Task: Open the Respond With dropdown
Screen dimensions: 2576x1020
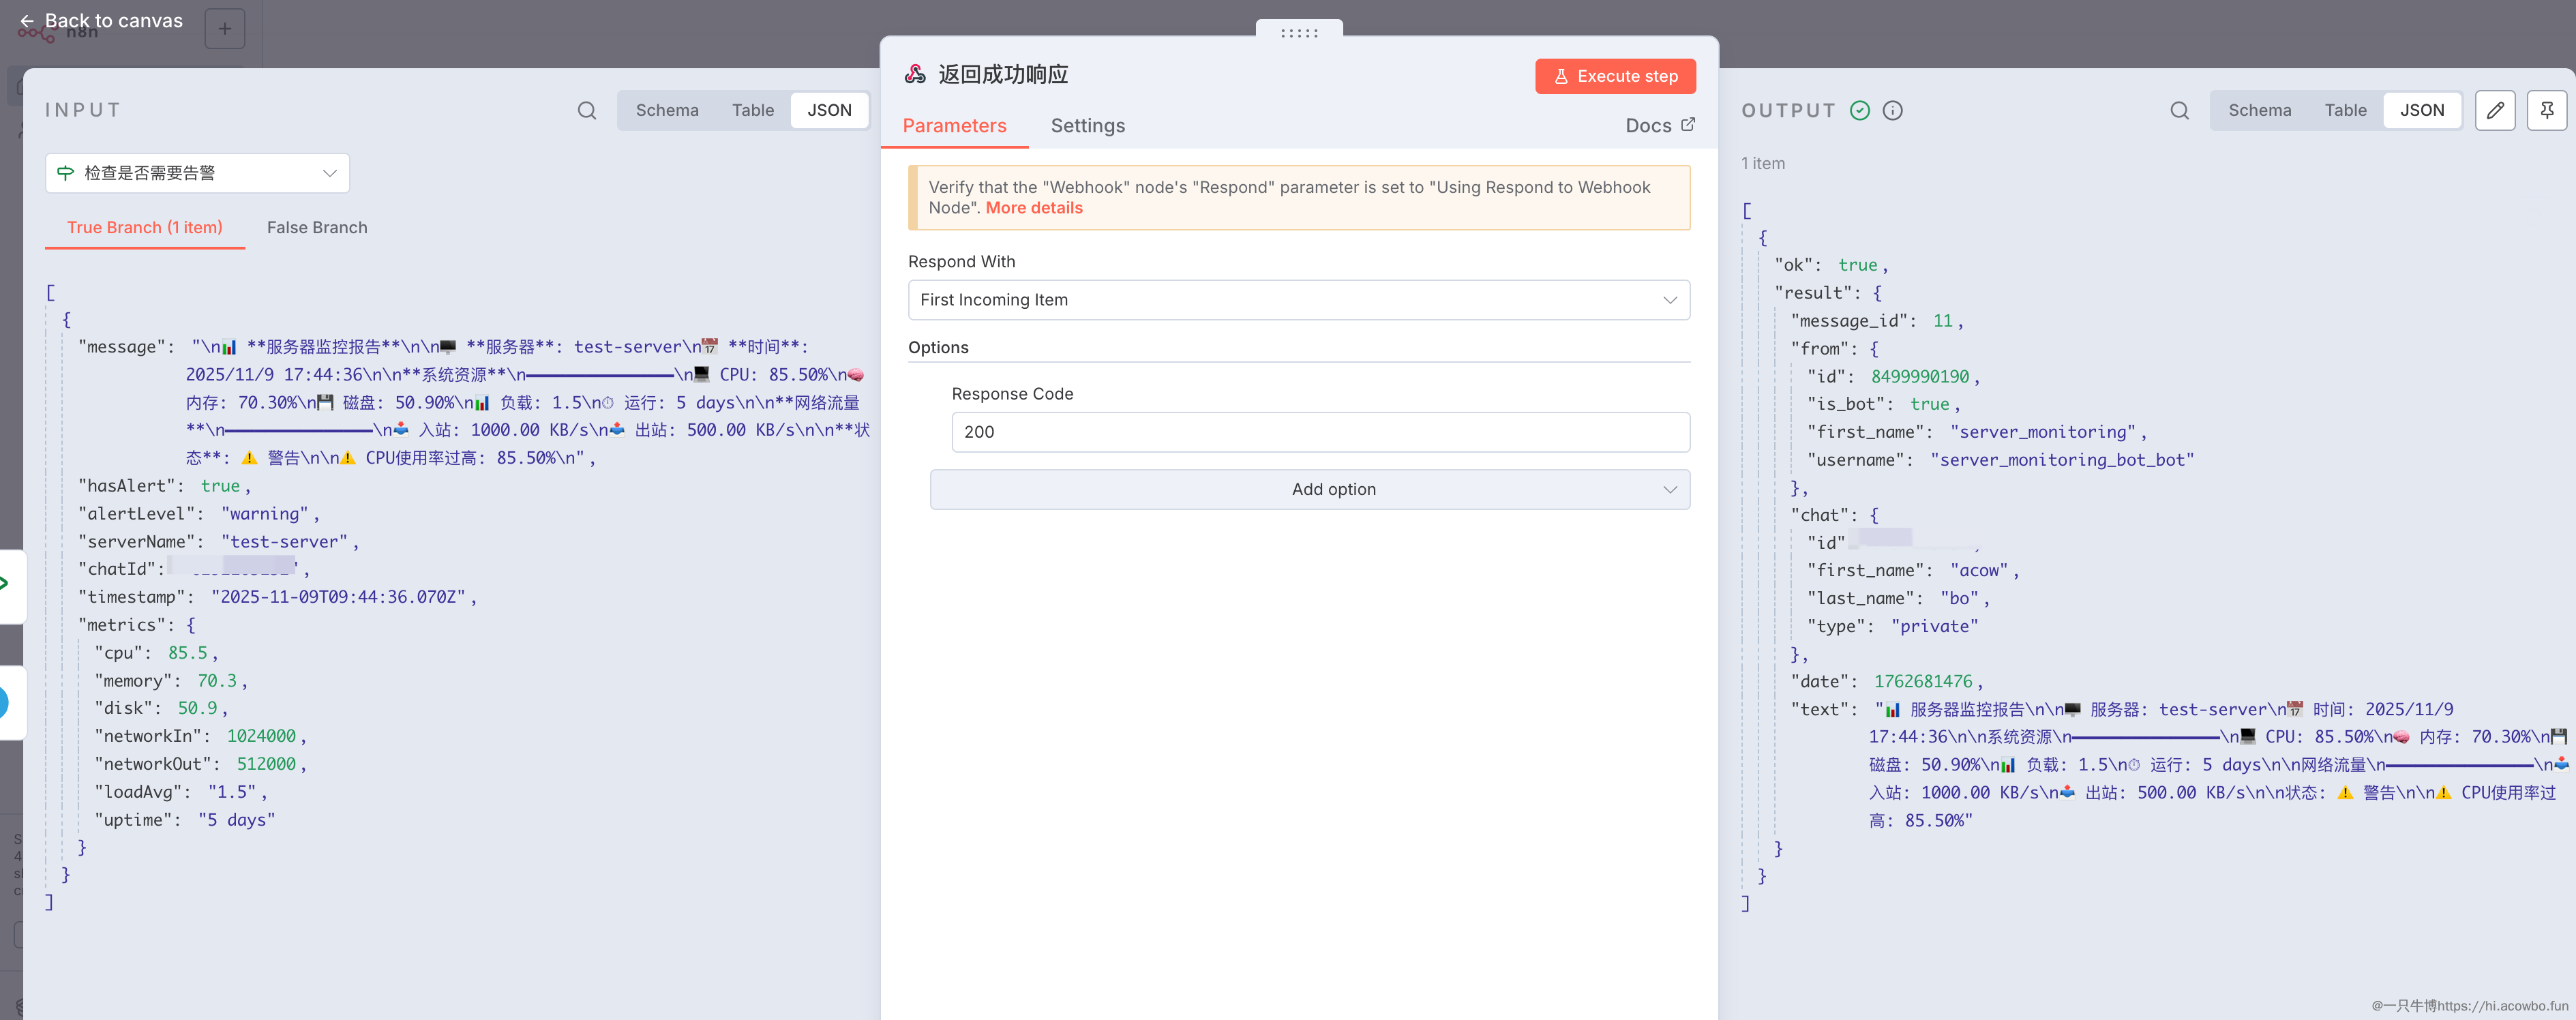Action: [x=1298, y=300]
